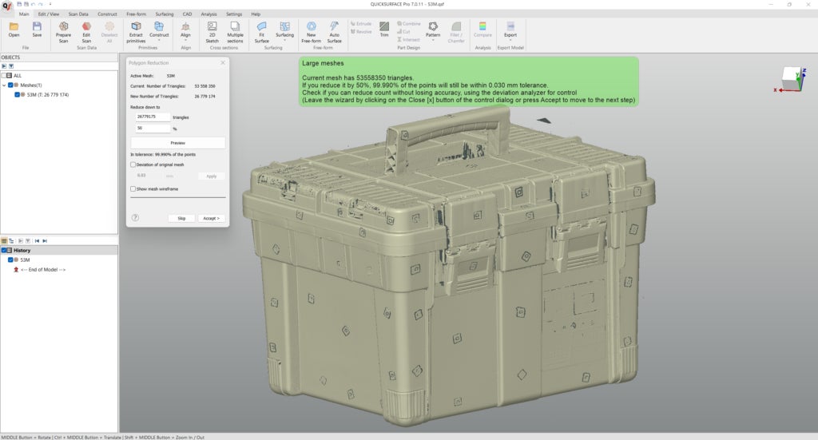818x440 pixels.
Task: Switch to the Scan Data tab
Action: pos(78,14)
